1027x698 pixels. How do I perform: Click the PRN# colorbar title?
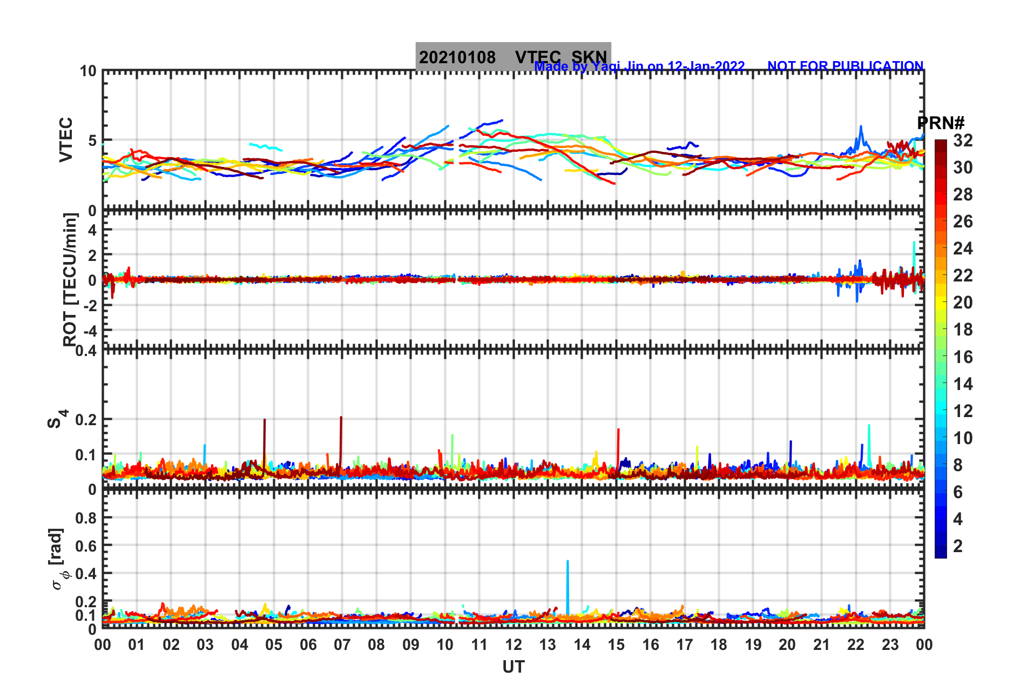pos(941,123)
